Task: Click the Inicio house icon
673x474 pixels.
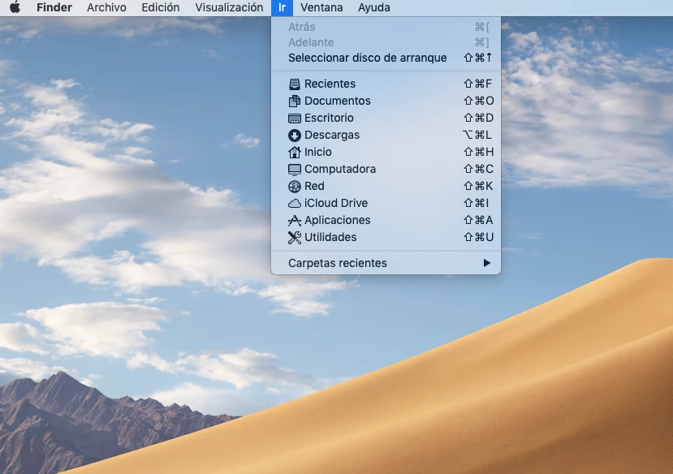Action: click(295, 153)
